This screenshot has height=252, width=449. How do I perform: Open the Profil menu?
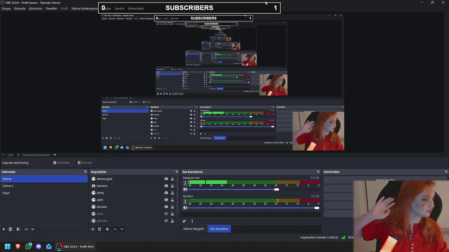click(64, 8)
